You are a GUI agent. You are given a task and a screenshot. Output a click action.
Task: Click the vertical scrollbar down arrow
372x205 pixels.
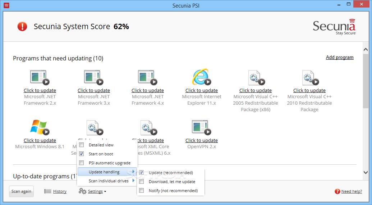click(366, 172)
